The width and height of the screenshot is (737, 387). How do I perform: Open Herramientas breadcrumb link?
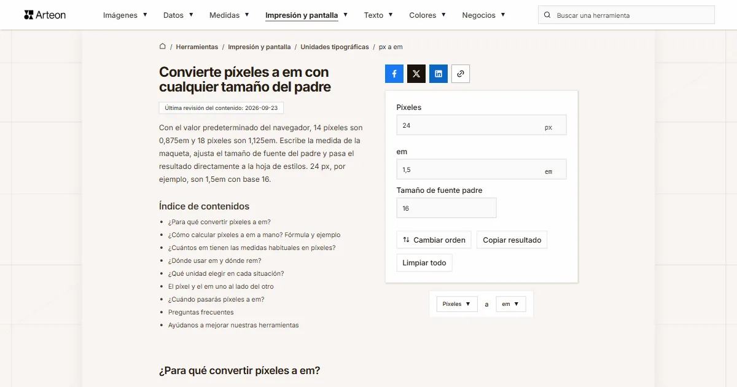coord(197,47)
